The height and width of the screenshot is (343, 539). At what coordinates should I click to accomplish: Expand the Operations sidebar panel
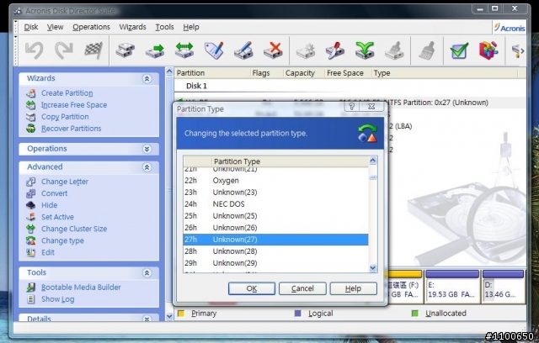click(147, 149)
